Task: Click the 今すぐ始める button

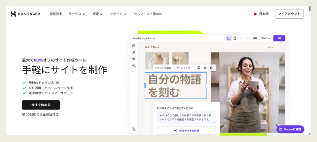Action: tap(41, 105)
